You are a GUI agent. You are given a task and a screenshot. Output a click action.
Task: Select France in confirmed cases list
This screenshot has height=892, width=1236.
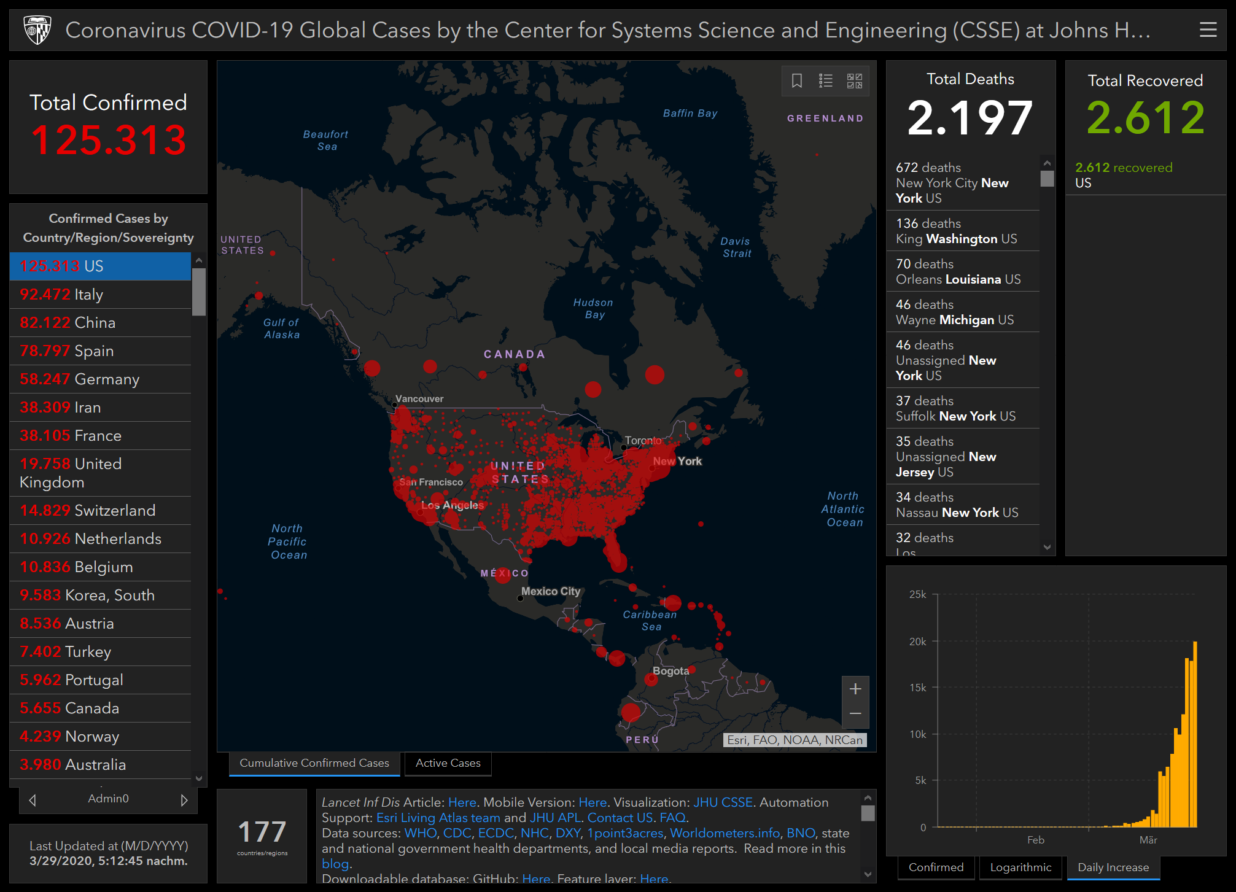tap(100, 436)
